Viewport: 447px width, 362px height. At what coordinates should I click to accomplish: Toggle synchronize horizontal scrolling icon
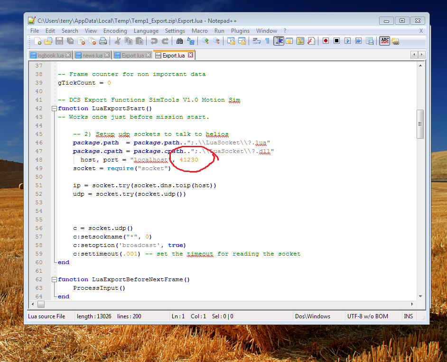(x=242, y=41)
